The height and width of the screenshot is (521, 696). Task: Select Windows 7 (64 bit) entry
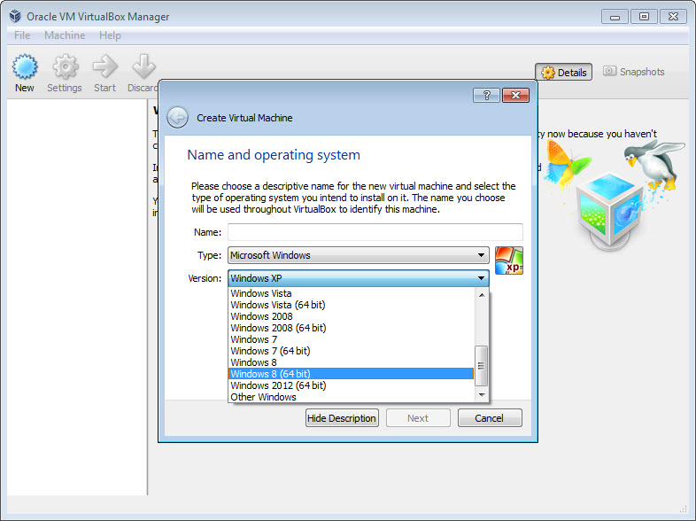[352, 351]
